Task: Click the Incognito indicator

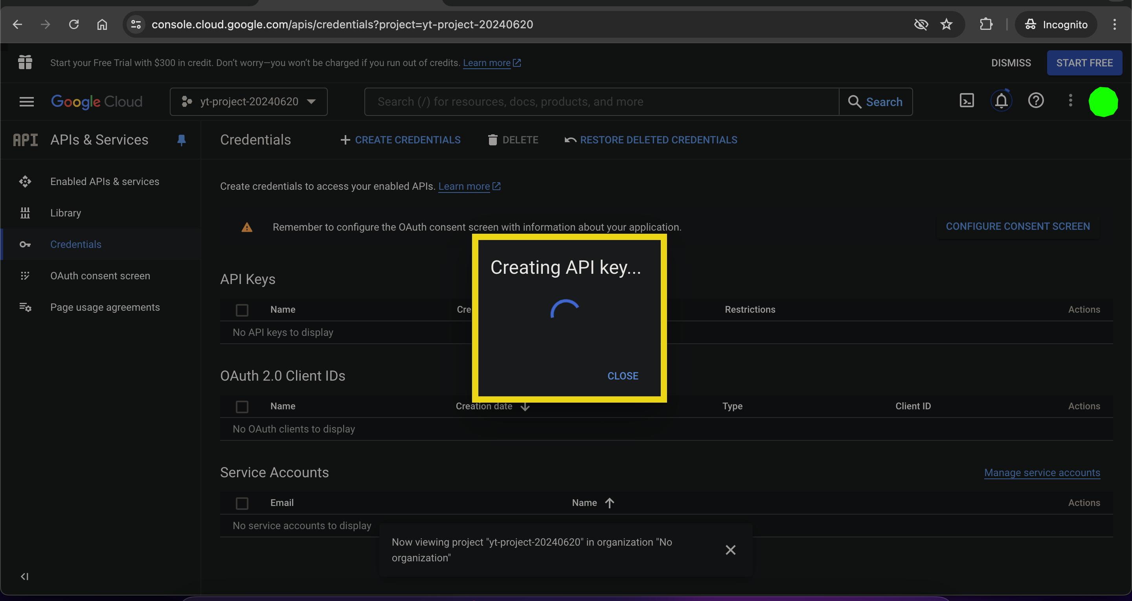Action: click(1056, 24)
